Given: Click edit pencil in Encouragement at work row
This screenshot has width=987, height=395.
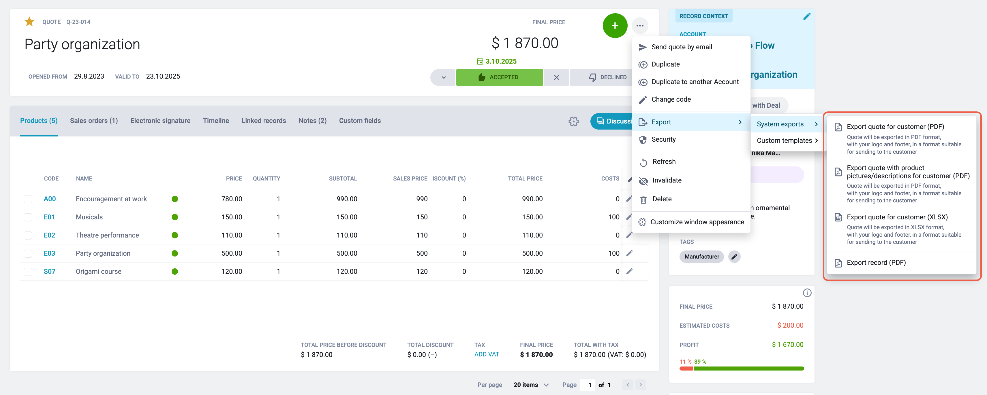Looking at the screenshot, I should [629, 198].
